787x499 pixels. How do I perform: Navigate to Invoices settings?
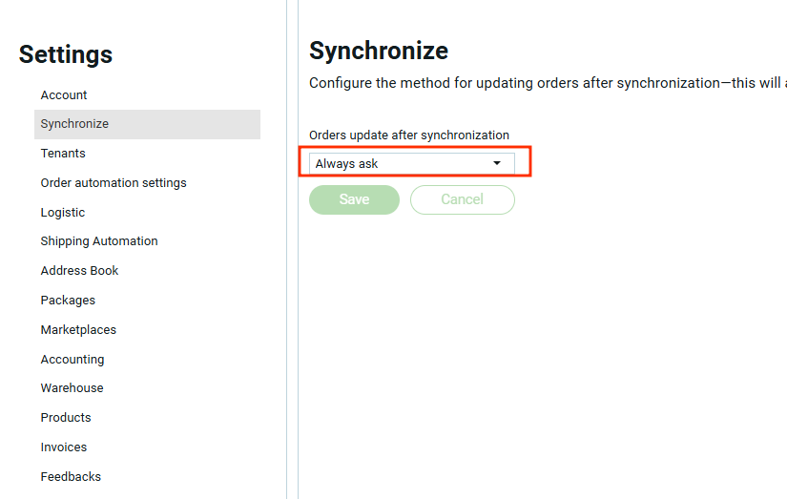[x=64, y=447]
